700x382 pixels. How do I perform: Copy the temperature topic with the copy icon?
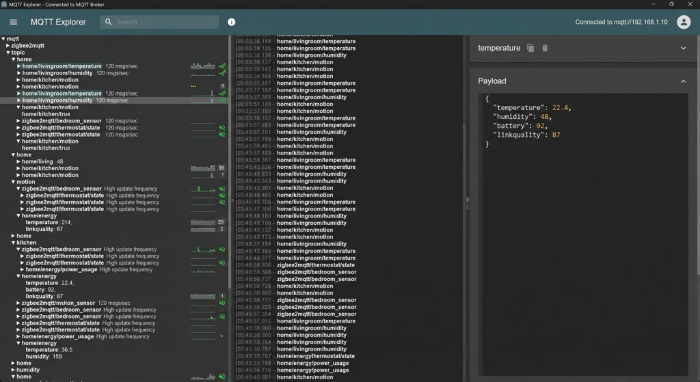[x=530, y=48]
